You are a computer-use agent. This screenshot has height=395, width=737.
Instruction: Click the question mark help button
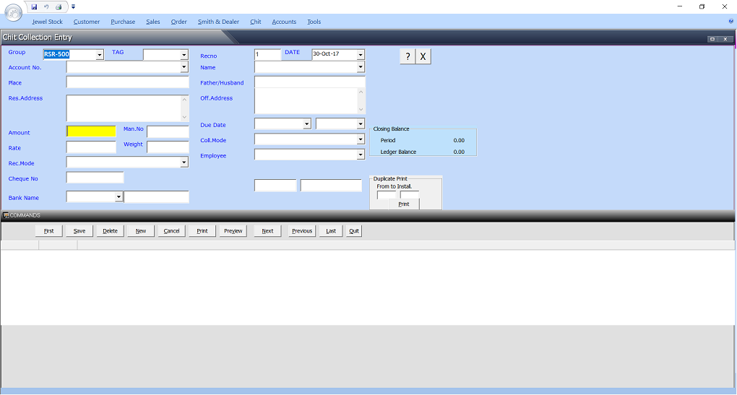[408, 57]
